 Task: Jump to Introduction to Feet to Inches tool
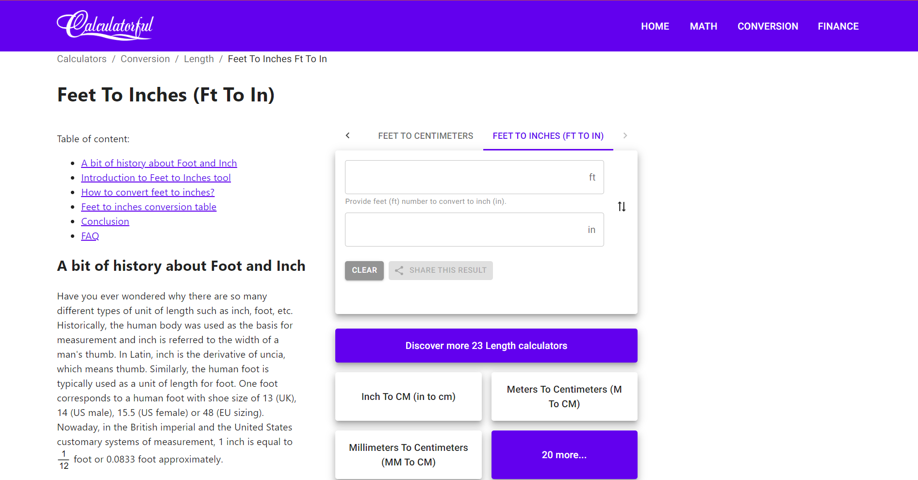pos(156,178)
